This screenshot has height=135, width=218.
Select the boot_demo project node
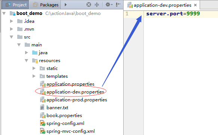[29, 13]
